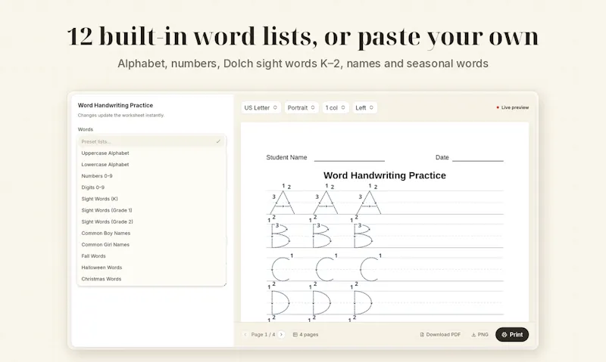This screenshot has height=362, width=606.
Task: Click the Words label
Action: point(86,129)
